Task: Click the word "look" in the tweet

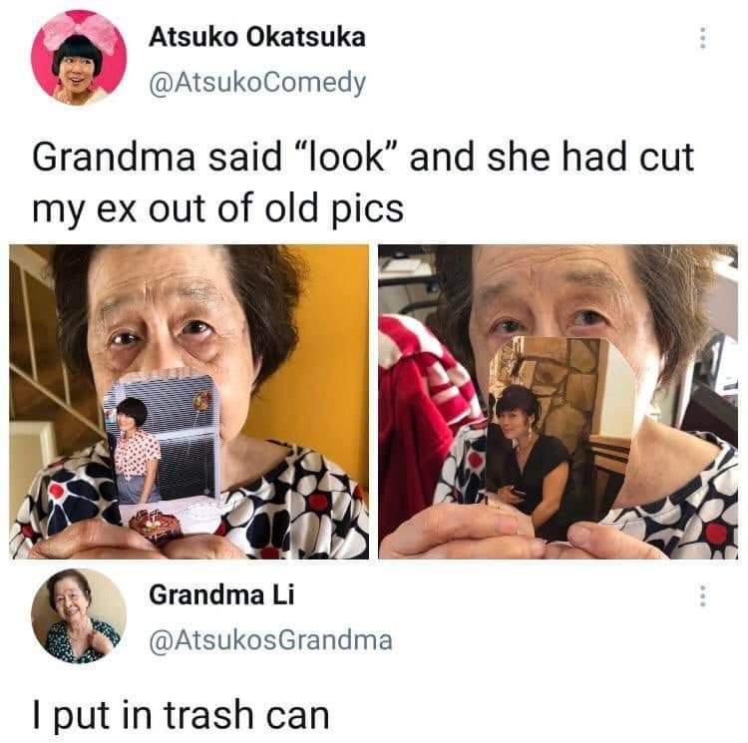Action: [349, 158]
